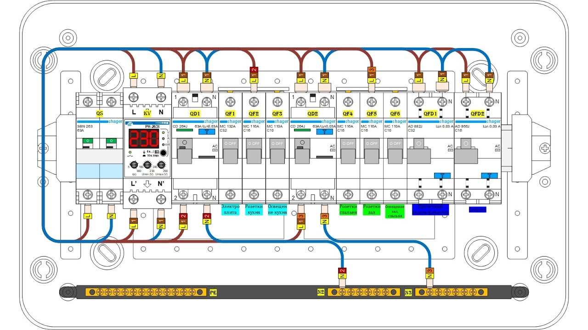The image size is (588, 330).
Task: Click the N2 wire tag on the neutral bus
Action: 342,273
